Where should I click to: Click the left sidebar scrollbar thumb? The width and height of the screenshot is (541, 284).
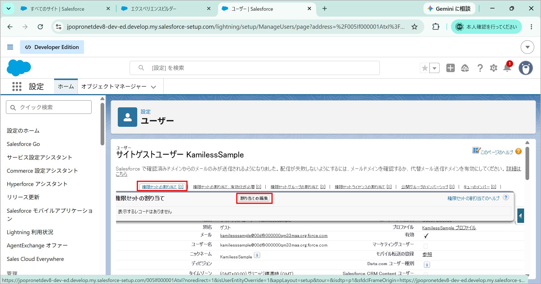click(x=102, y=124)
